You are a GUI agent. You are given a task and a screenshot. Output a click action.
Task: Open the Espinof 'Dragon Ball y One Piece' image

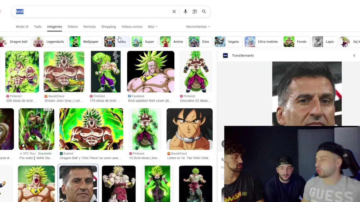pyautogui.click(x=91, y=129)
